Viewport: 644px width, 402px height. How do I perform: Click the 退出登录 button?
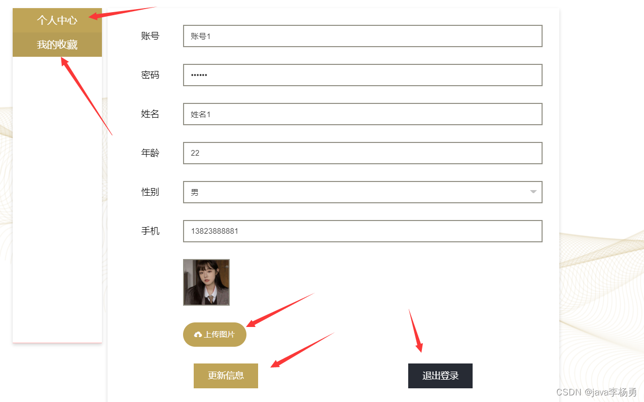click(x=440, y=376)
